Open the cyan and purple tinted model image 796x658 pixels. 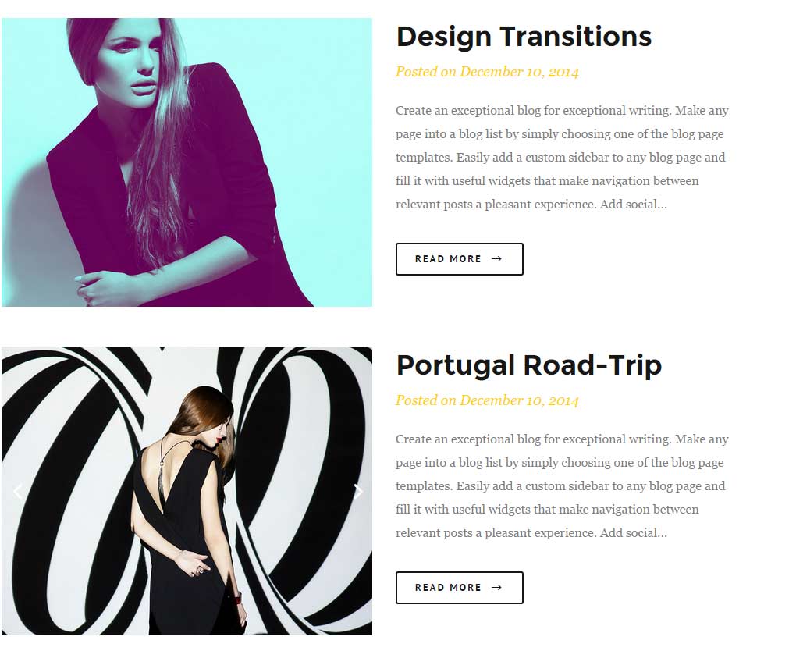pos(187,162)
